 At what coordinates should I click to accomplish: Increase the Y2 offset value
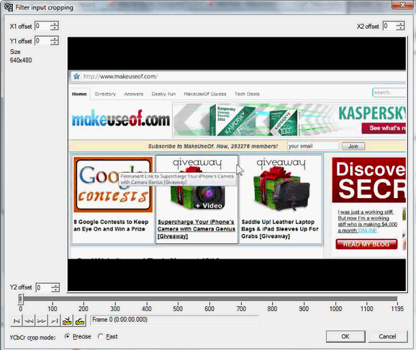pos(55,285)
